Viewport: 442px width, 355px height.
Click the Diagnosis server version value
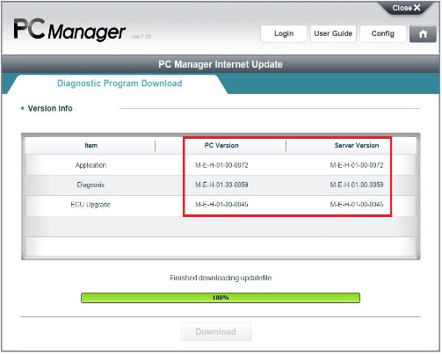click(357, 185)
